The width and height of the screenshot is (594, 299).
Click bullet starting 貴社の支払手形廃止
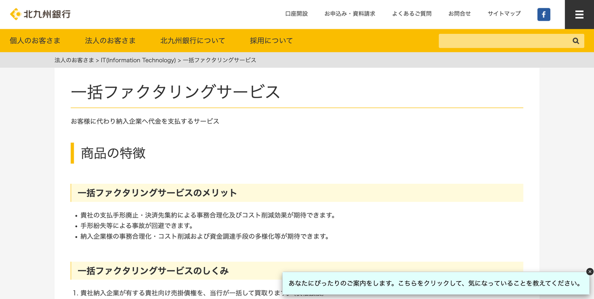(208, 215)
